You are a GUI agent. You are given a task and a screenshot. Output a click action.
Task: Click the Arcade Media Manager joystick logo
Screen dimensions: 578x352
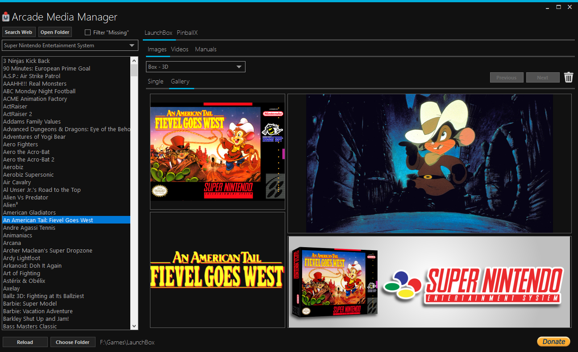6,17
